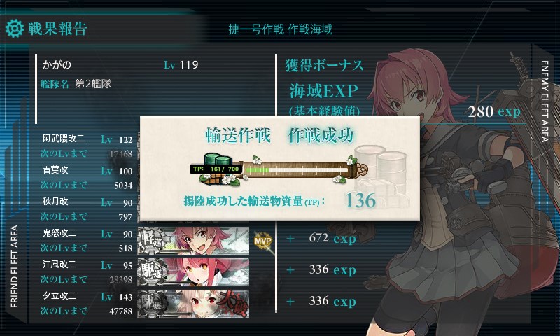Click the 捷一号作戦 作戦海域 title text
The image size is (560, 336).
tap(281, 29)
